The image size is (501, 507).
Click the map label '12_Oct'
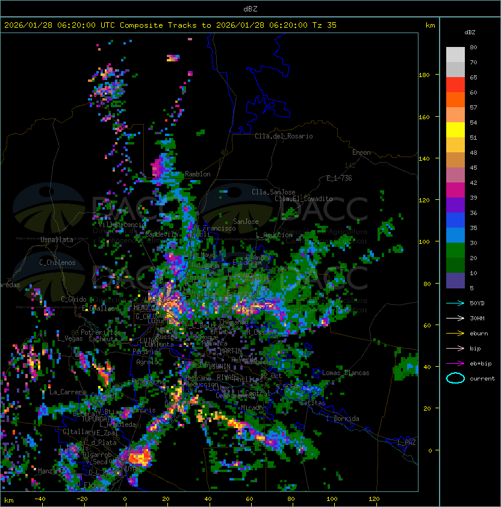(x=271, y=376)
